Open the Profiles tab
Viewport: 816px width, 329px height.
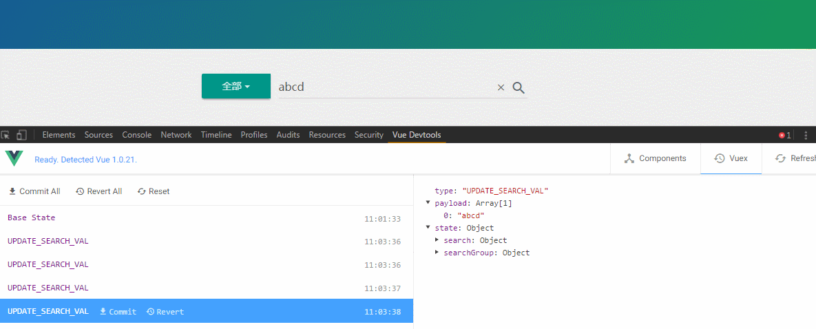click(x=254, y=135)
